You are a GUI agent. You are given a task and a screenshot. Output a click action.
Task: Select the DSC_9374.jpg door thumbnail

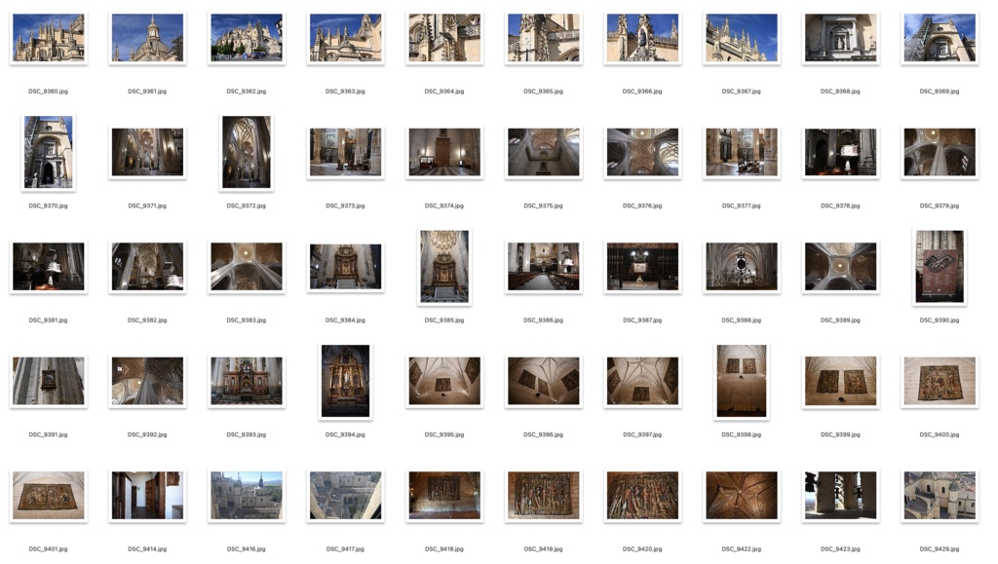pyautogui.click(x=444, y=152)
